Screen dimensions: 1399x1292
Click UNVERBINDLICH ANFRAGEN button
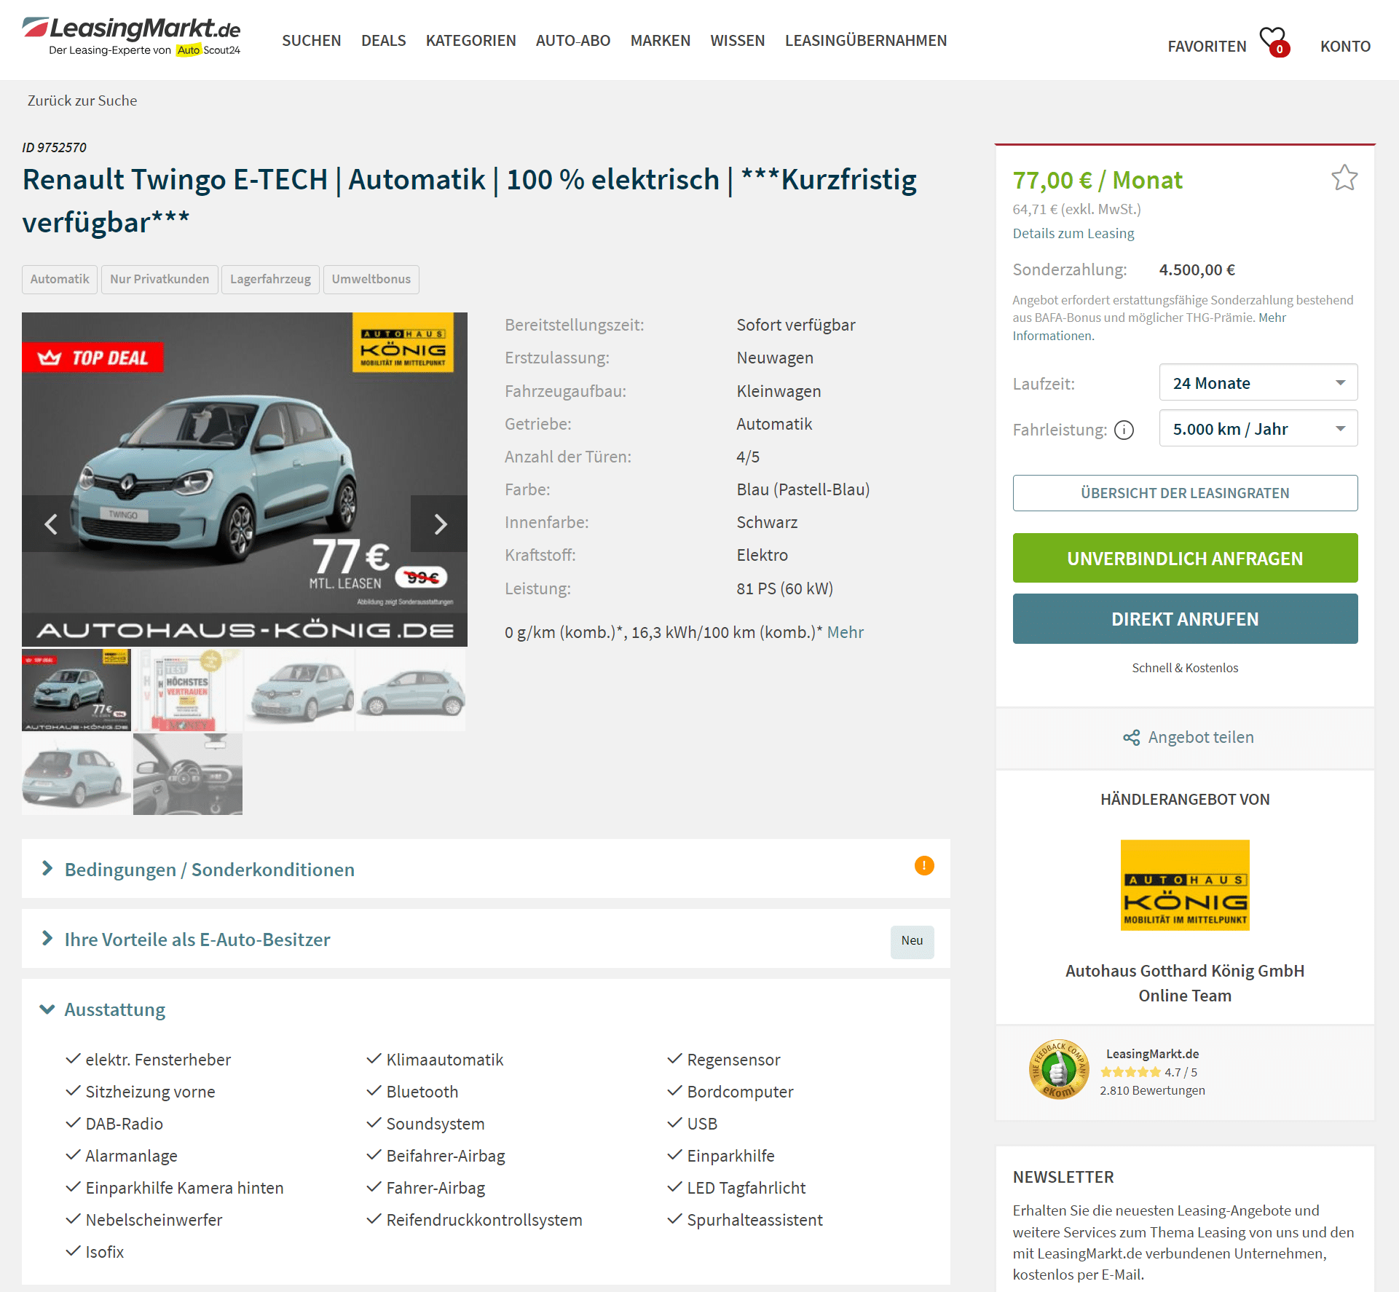point(1185,558)
